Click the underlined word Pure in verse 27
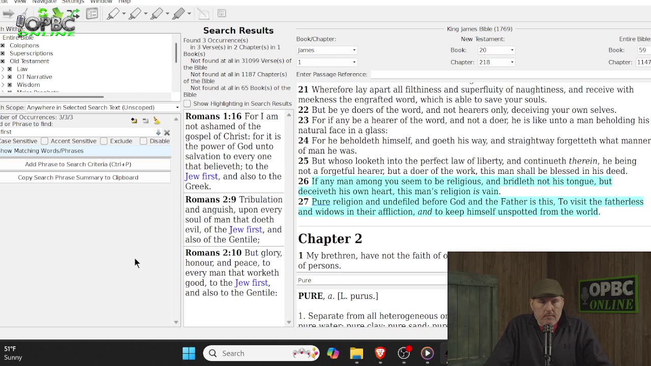 [x=321, y=202]
